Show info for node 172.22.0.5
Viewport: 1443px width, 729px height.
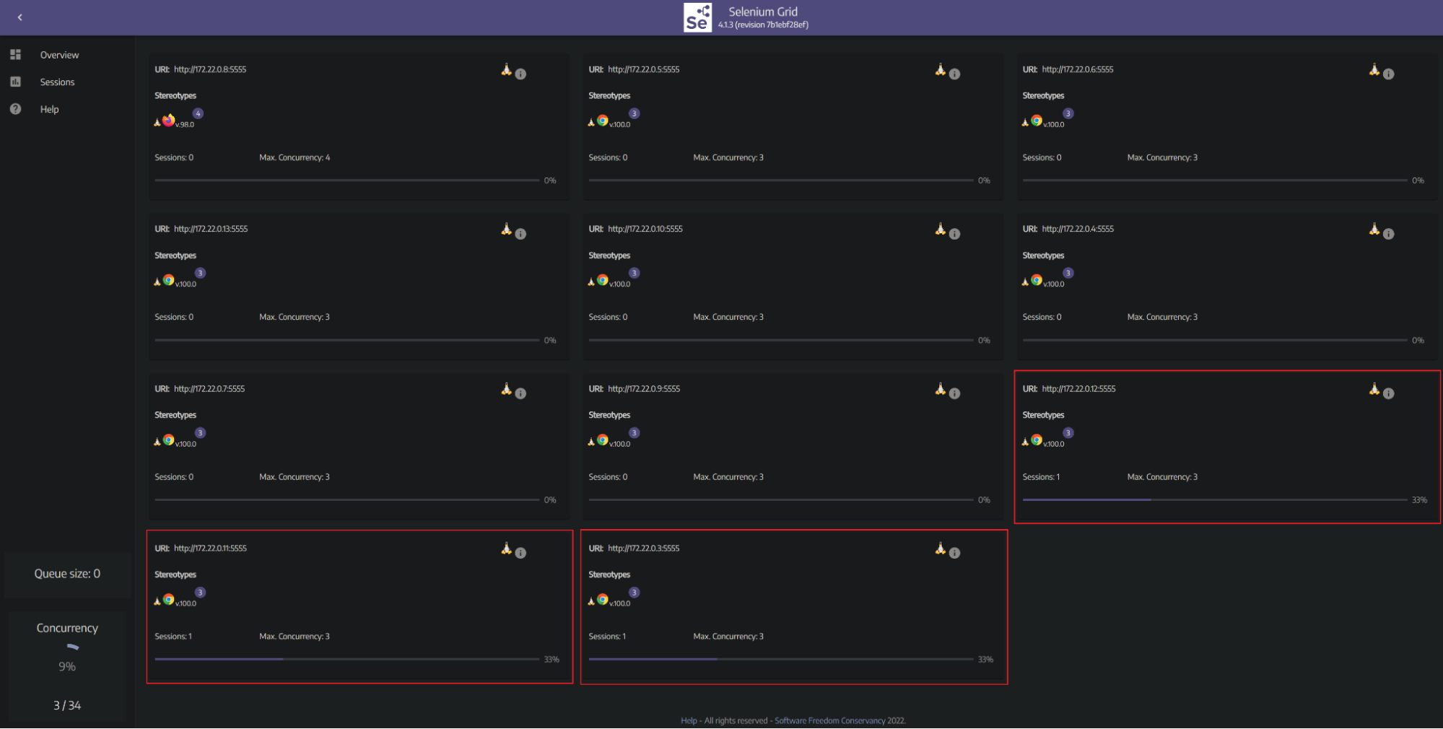pyautogui.click(x=954, y=74)
